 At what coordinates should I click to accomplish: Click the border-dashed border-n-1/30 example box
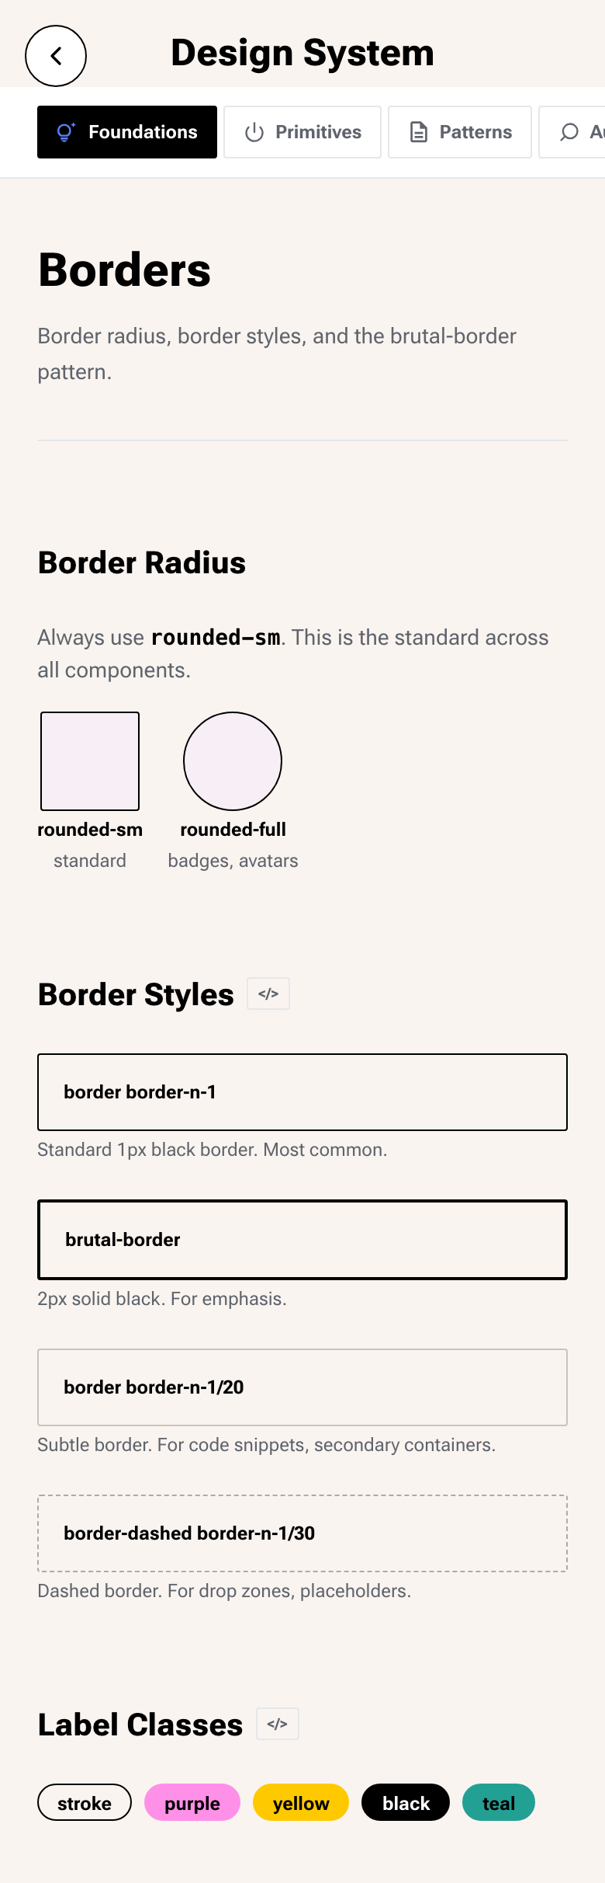(302, 1533)
